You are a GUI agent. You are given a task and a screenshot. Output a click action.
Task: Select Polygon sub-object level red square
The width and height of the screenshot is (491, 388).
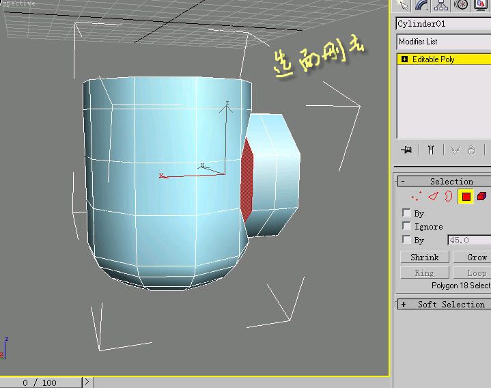466,197
